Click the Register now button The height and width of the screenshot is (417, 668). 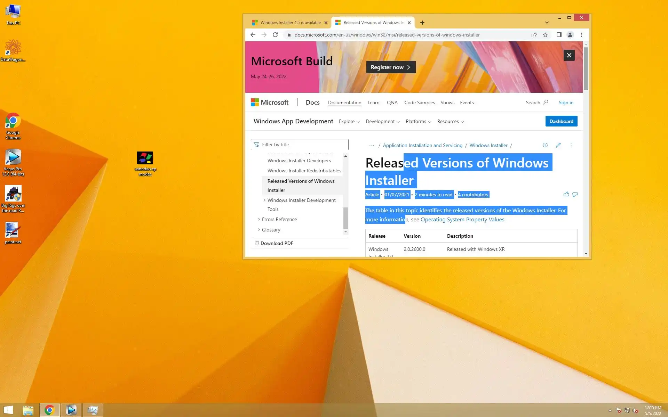(390, 67)
